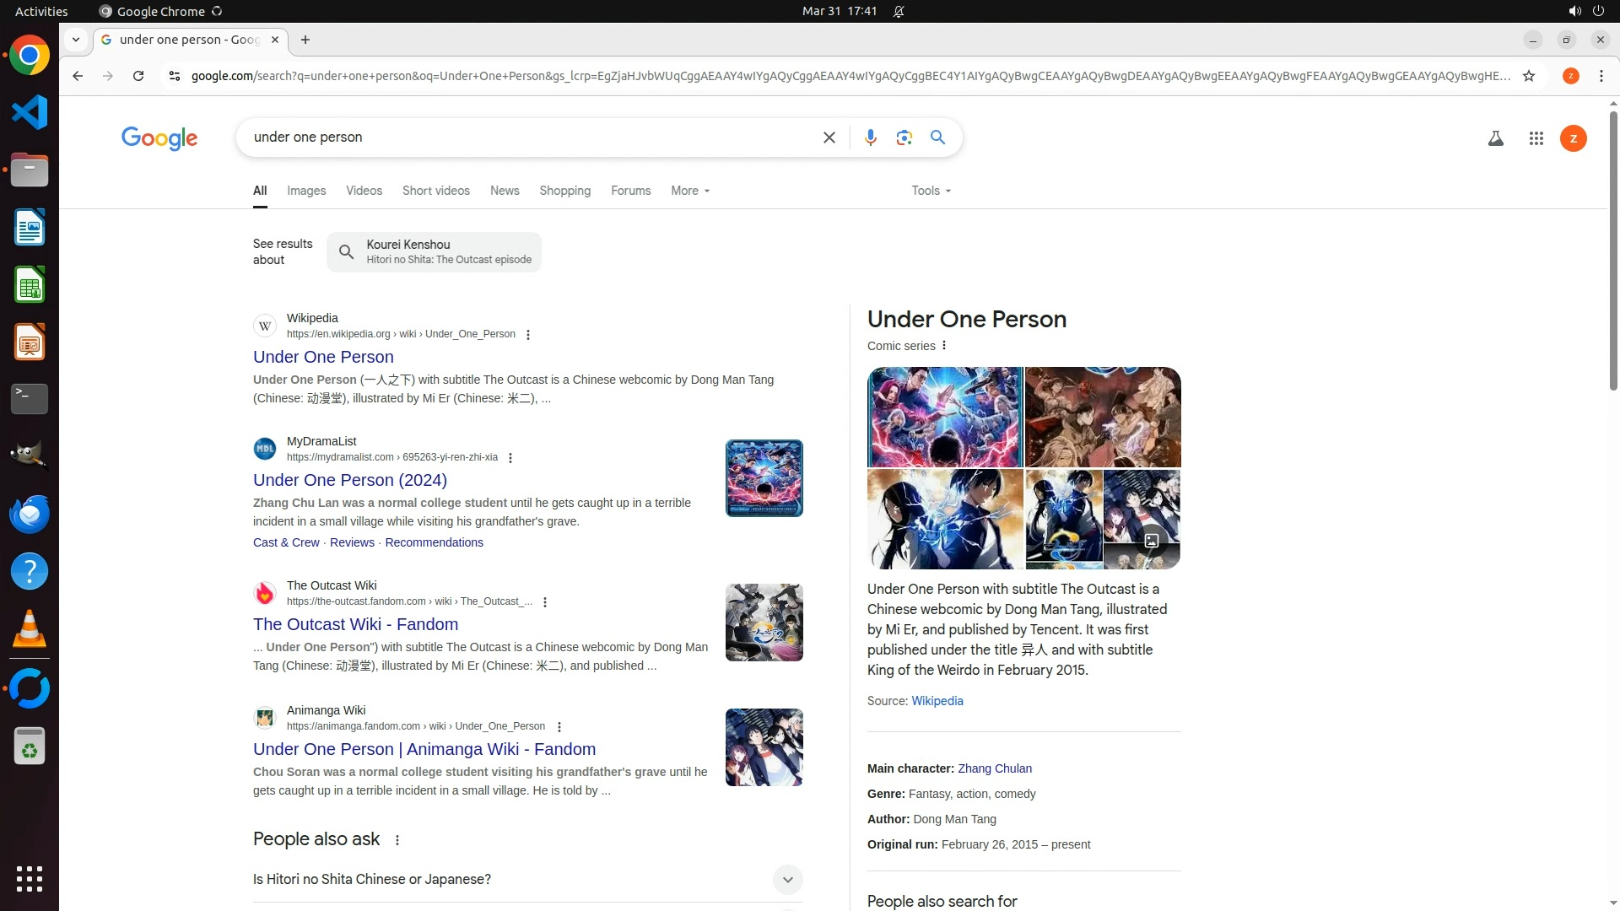The height and width of the screenshot is (911, 1620).
Task: Open the Google apps grid icon
Action: 1536,138
